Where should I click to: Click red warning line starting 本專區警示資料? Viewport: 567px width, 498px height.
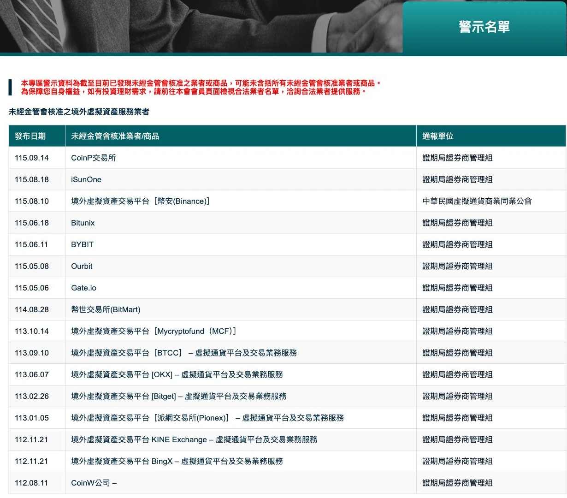point(201,83)
